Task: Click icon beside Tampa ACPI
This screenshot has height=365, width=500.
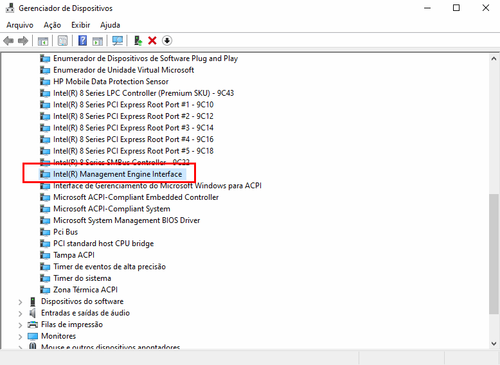Action: (45, 255)
